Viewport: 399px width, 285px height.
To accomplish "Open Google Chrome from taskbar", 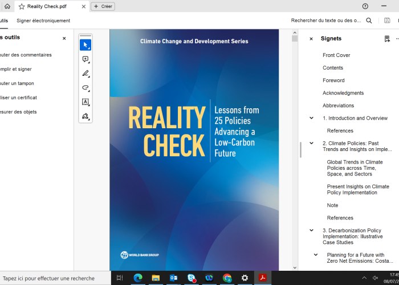I will [227, 278].
